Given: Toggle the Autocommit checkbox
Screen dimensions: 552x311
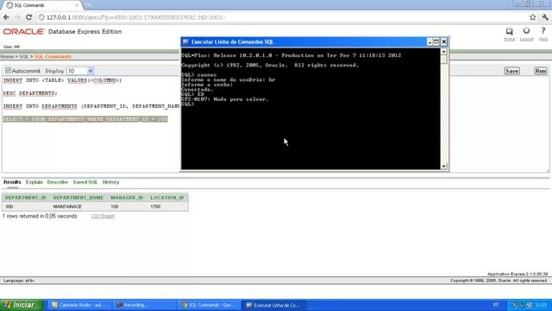Looking at the screenshot, I should click(x=8, y=71).
